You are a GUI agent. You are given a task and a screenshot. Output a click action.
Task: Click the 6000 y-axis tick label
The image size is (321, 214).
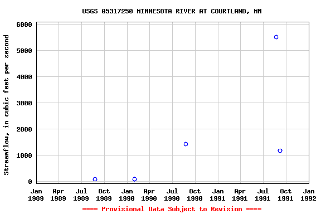tap(24, 25)
